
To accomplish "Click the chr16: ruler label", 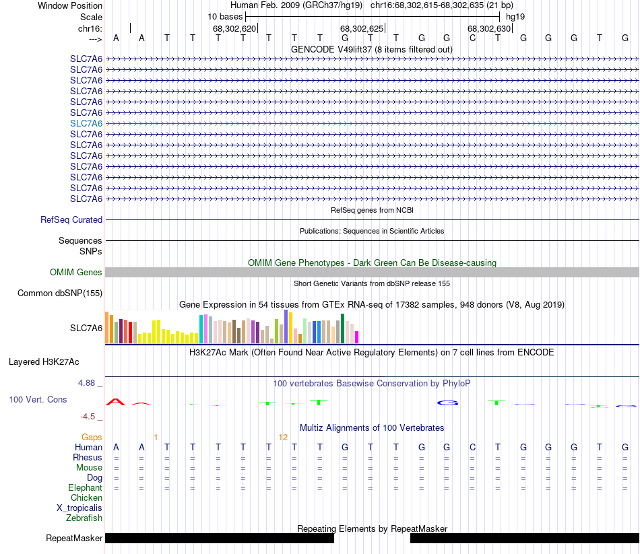I will pos(90,28).
